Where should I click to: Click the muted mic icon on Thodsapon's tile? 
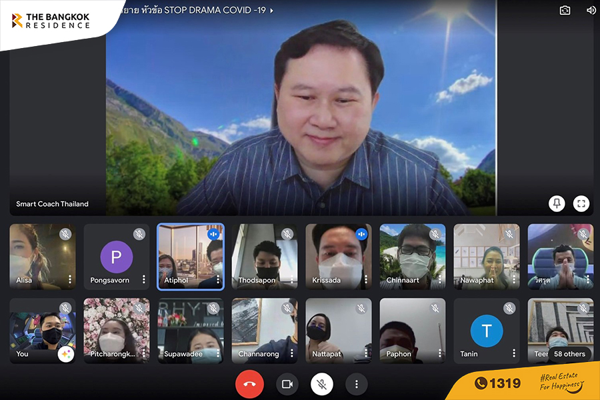287,234
